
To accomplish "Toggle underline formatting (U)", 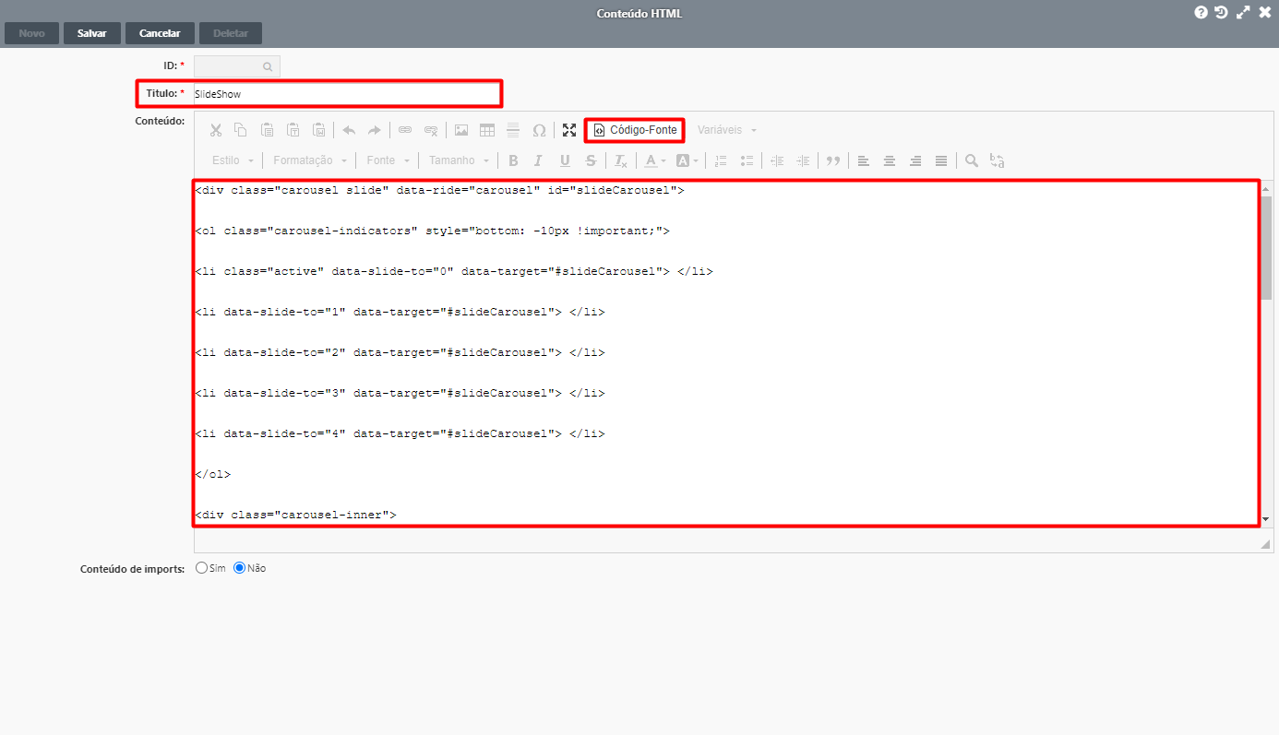I will [x=565, y=160].
